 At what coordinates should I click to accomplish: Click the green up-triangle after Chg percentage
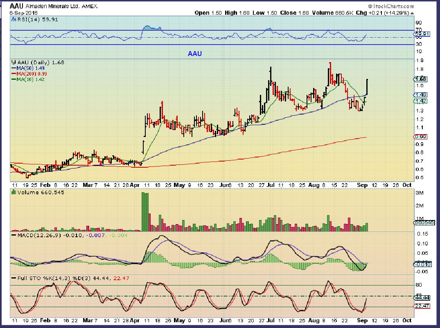point(412,13)
